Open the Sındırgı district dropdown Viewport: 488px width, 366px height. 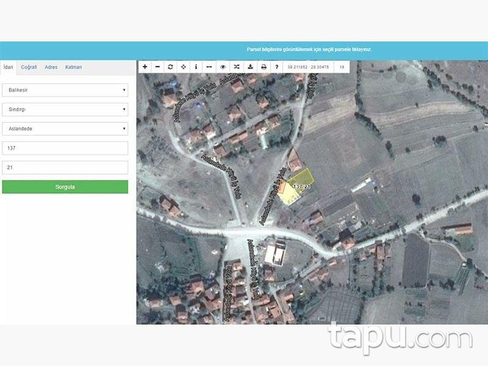pos(65,110)
